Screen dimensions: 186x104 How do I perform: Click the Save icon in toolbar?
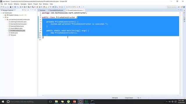tap(6, 7)
